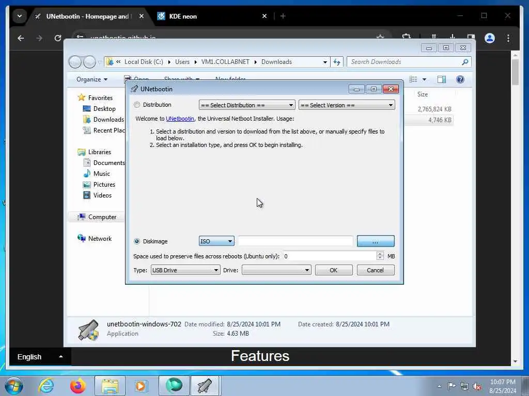Open a new browser tab

(x=283, y=16)
